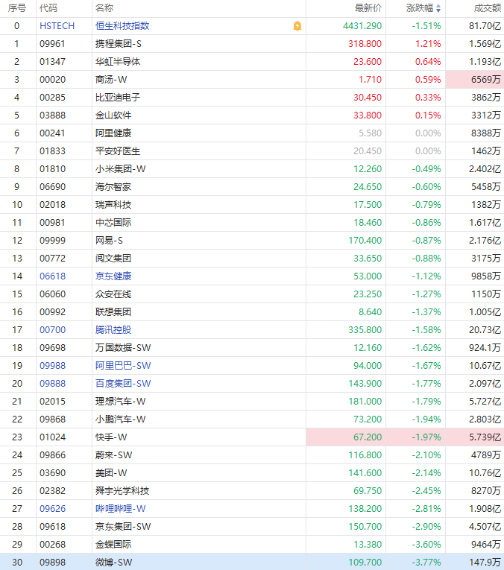Click highlighted turnover 6569万

tap(486, 80)
